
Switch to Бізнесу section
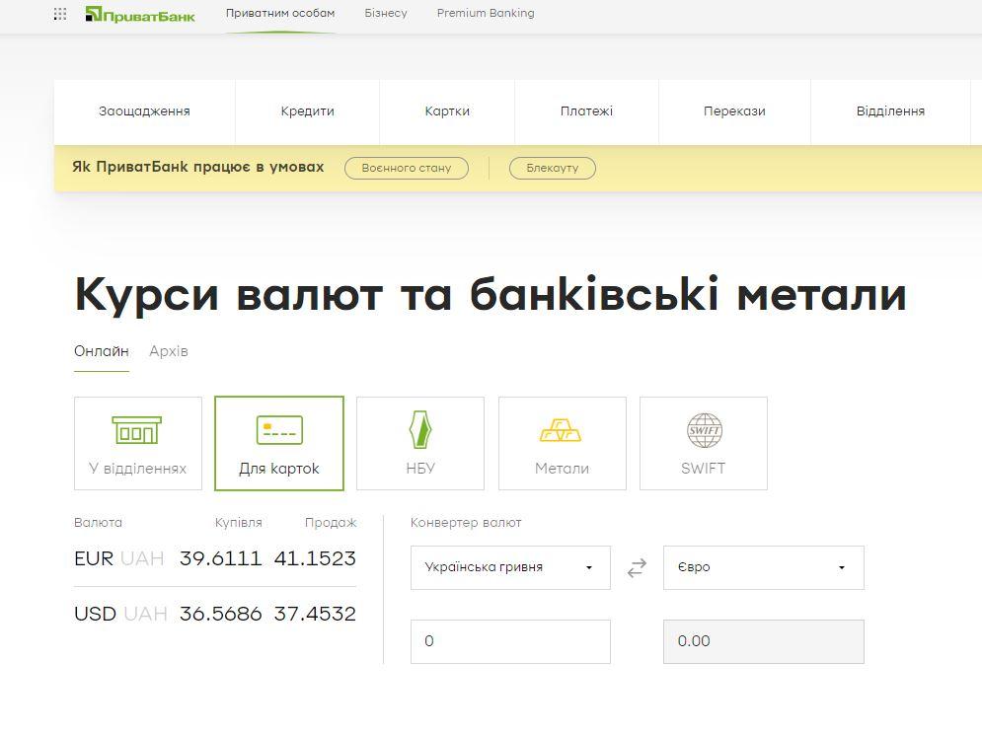[x=386, y=13]
